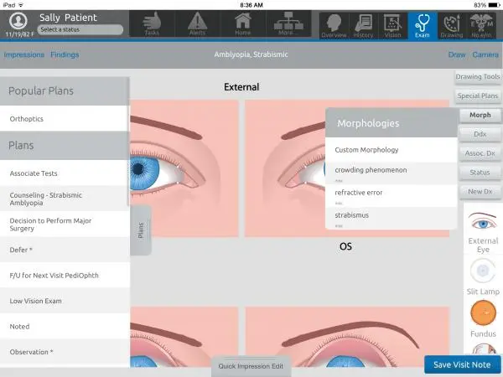Screen dimensions: 503x377
Task: Select refractive error morphology
Action: pyautogui.click(x=391, y=196)
